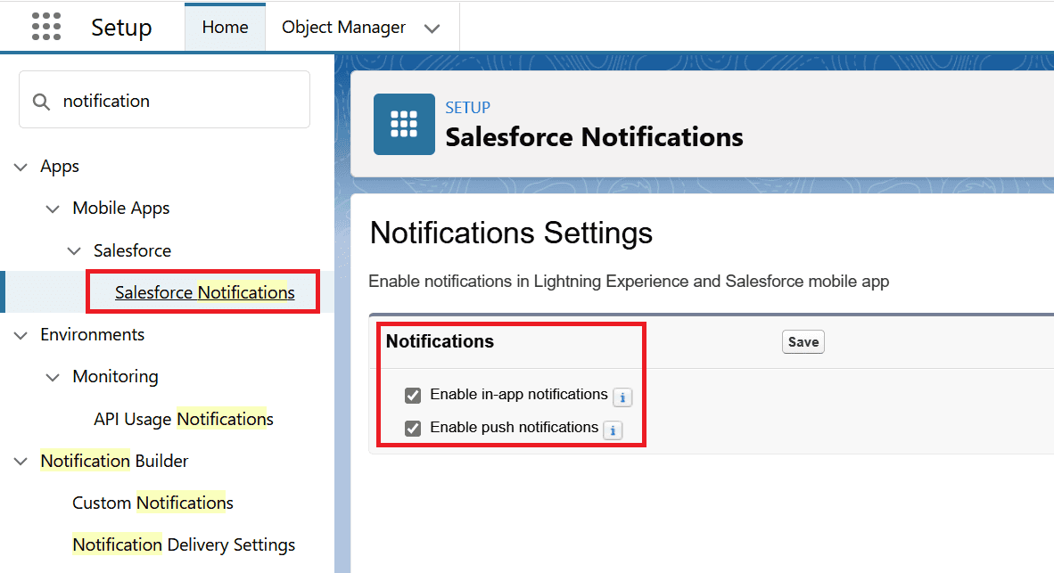Open API Usage Notifications
The width and height of the screenshot is (1054, 573).
(184, 419)
